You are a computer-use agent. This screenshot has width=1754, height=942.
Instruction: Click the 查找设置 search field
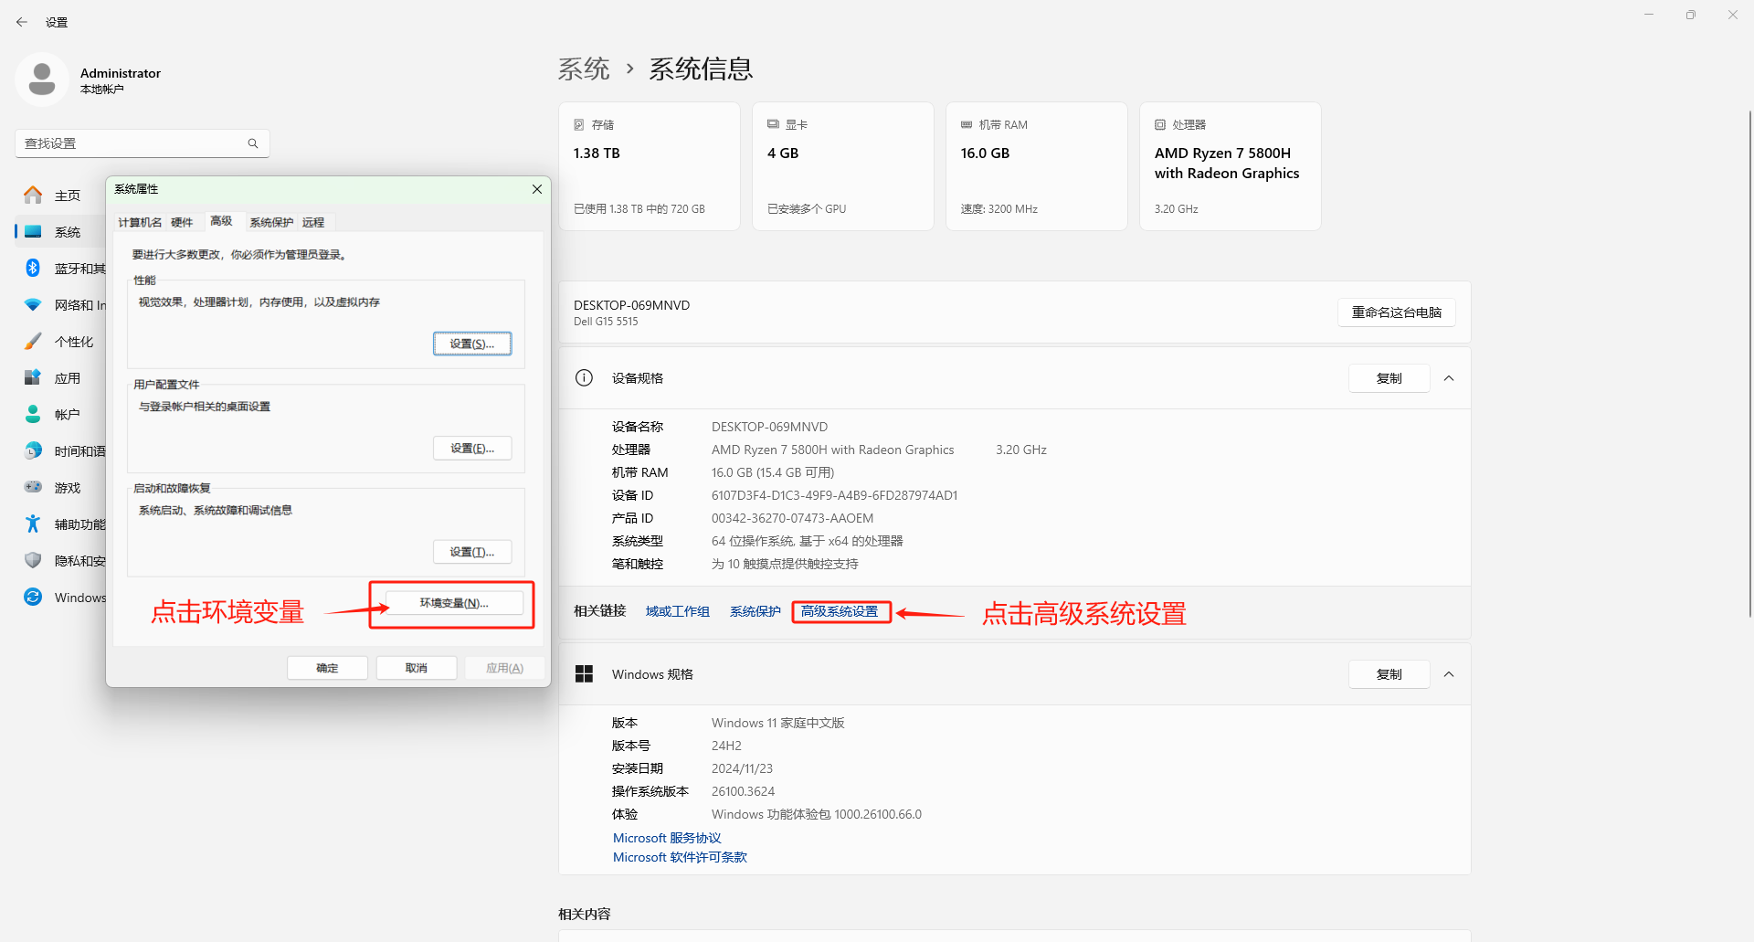tap(143, 143)
